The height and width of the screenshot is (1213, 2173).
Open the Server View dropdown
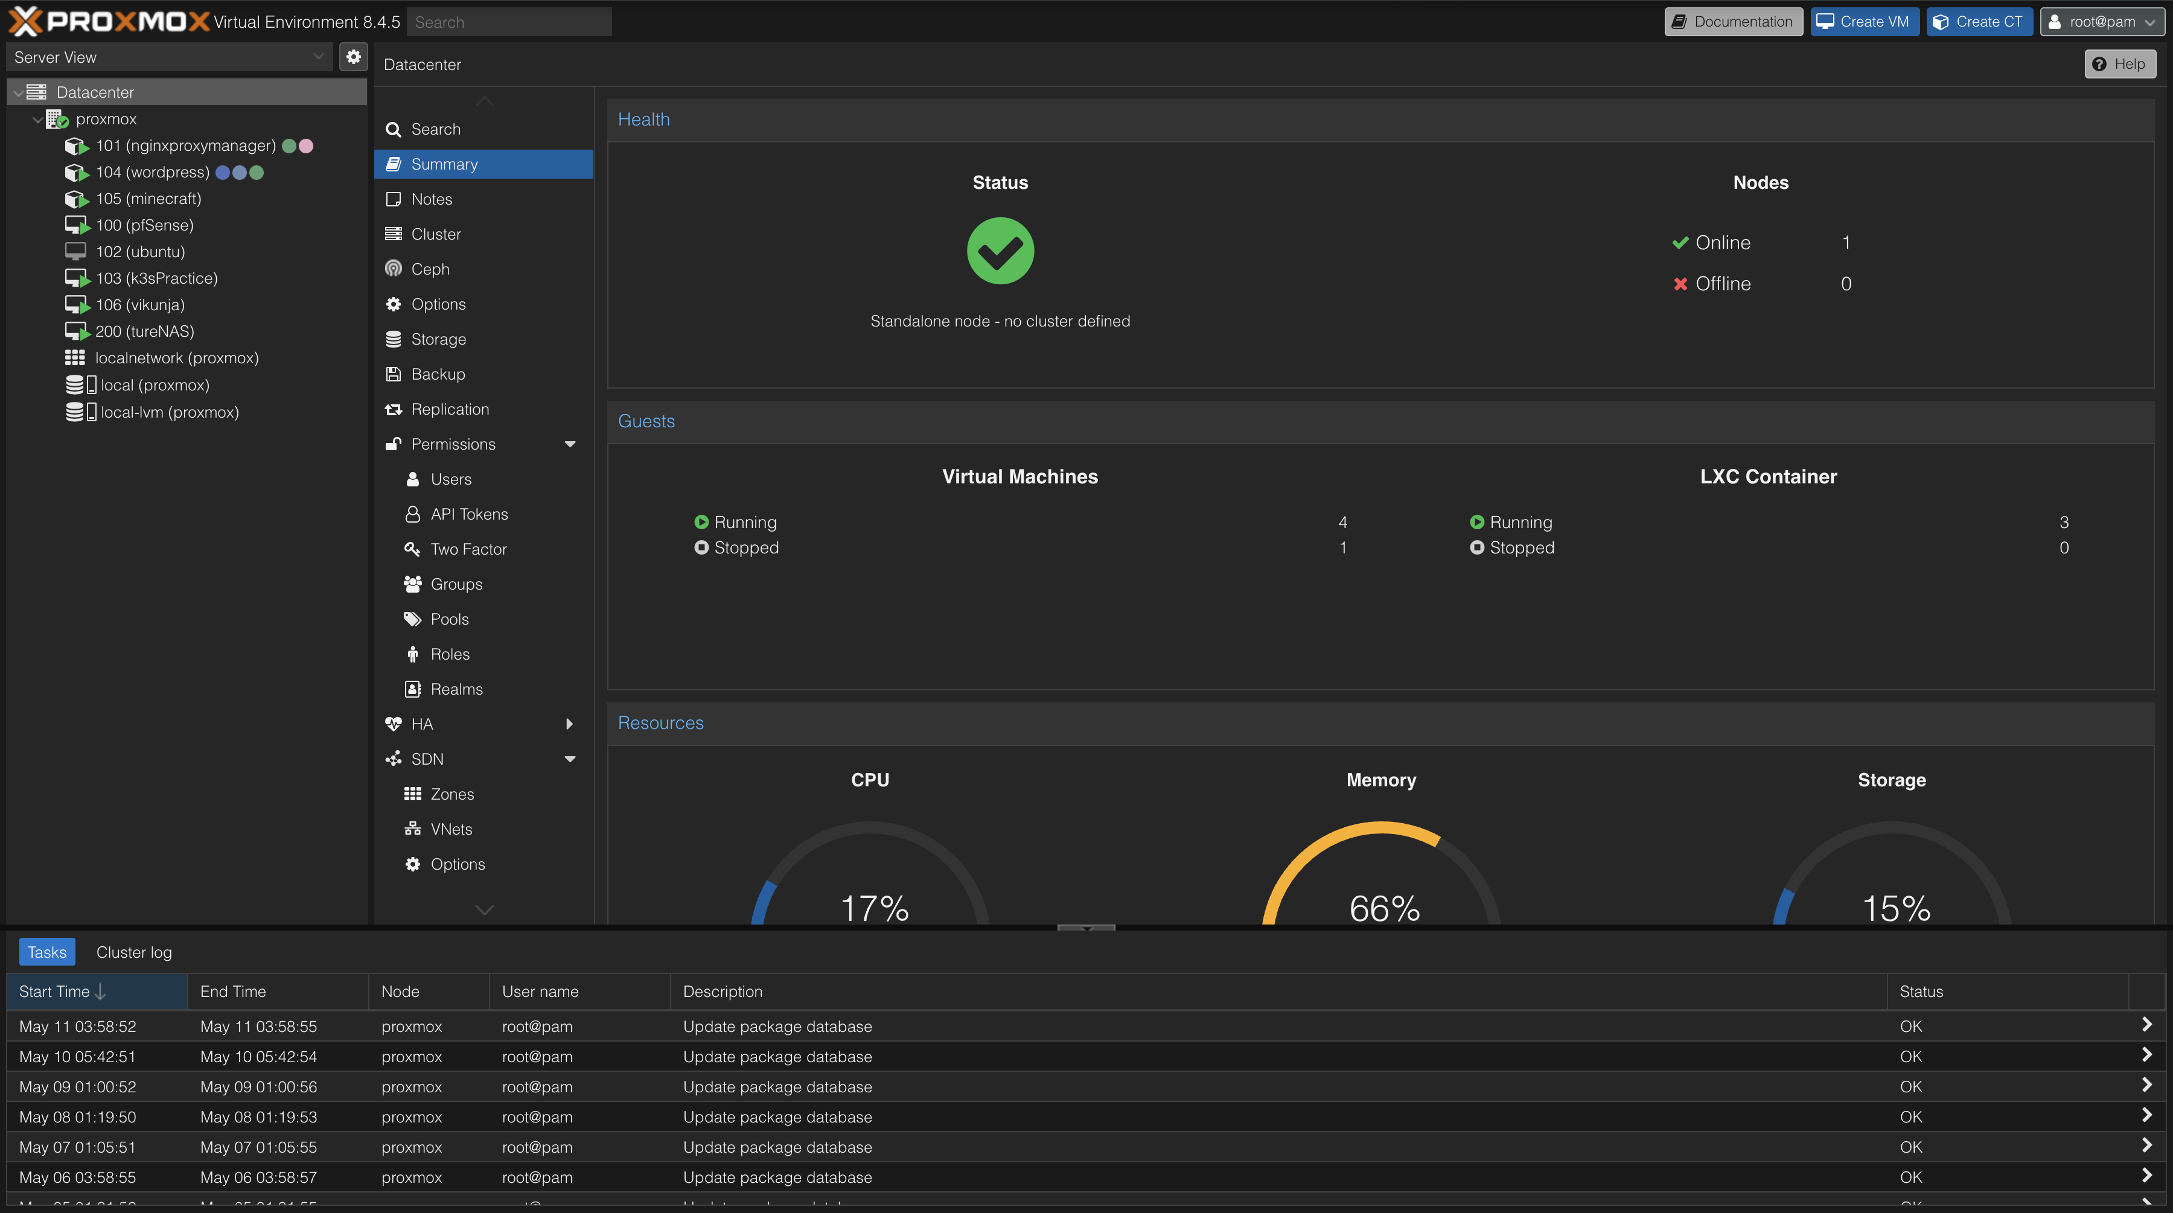tap(170, 57)
